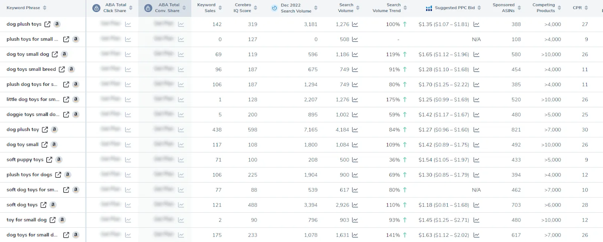
Task: Show search volume chart for 1,276 in 'dog plush toys' row
Action: point(355,24)
